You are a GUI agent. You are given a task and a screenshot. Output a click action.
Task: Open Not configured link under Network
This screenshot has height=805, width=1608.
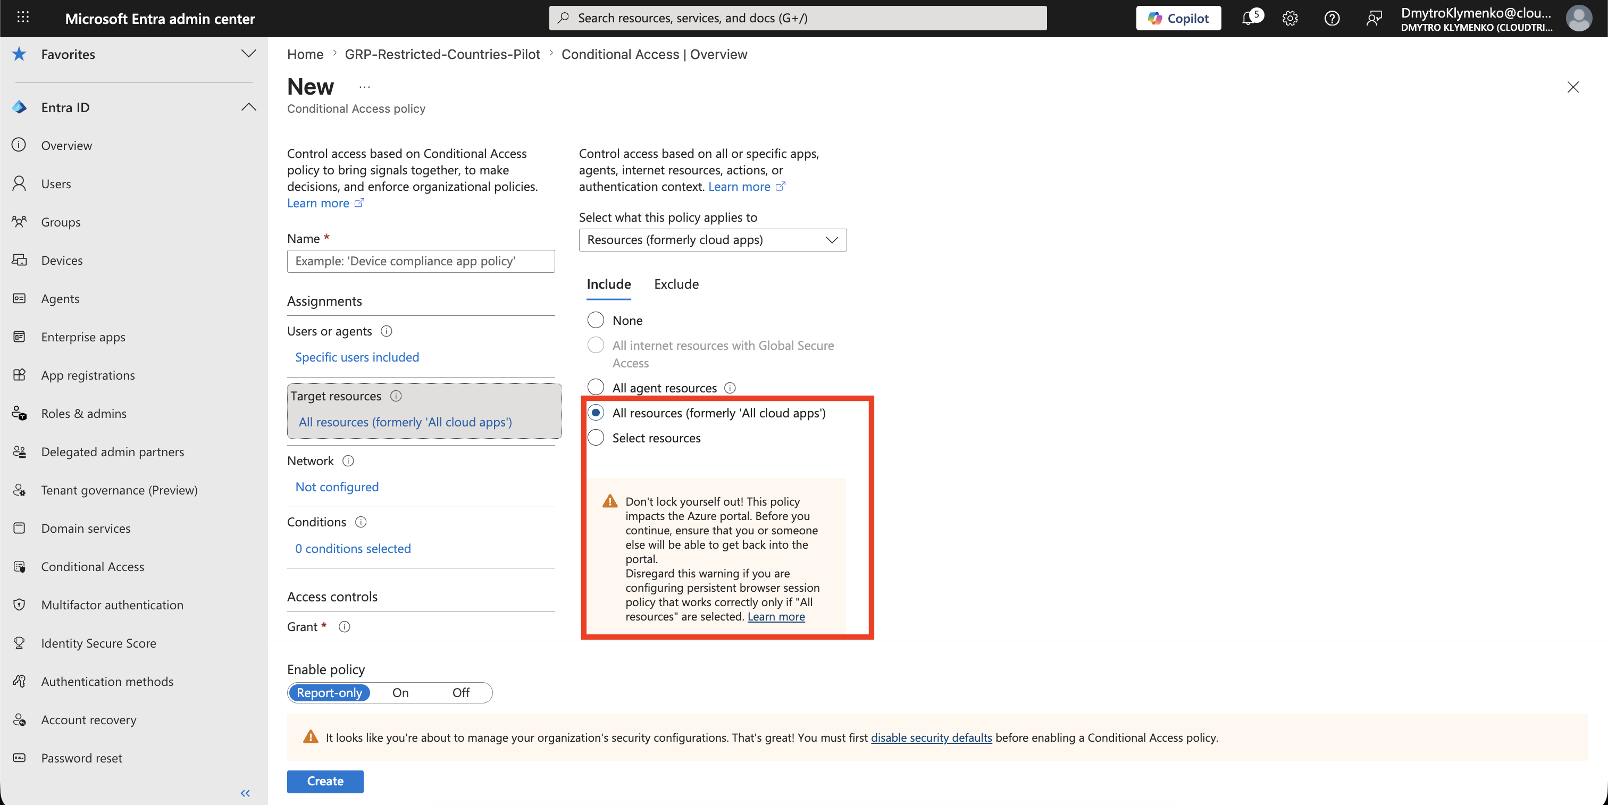point(337,487)
